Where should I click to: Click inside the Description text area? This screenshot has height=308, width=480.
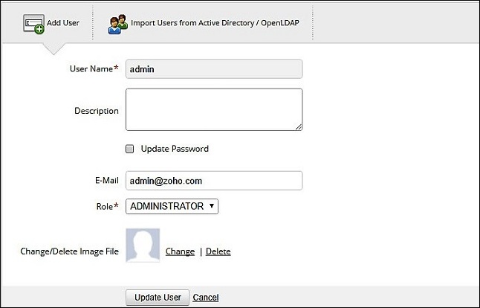(x=214, y=109)
